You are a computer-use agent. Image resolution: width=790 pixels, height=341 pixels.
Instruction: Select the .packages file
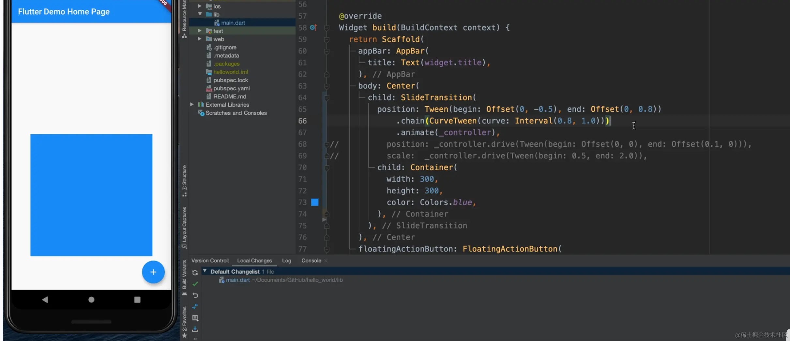coord(226,64)
